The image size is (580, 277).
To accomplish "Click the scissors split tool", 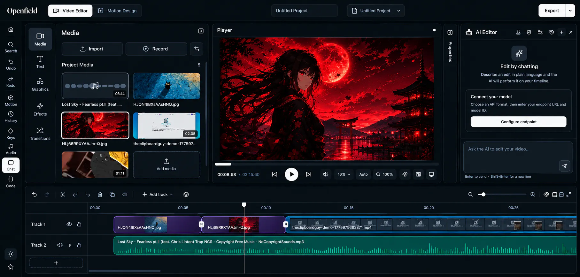I will [63, 194].
